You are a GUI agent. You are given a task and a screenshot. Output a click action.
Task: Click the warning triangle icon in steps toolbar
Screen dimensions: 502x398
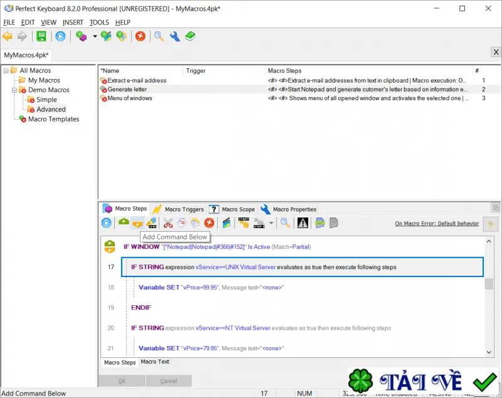(x=302, y=223)
